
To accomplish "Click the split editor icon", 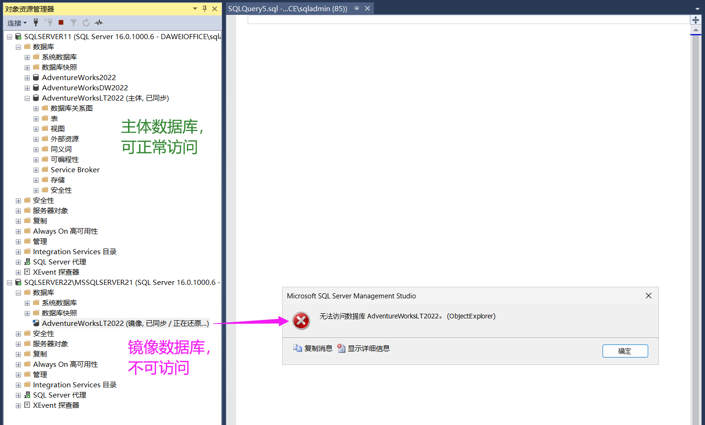I will pos(696,20).
